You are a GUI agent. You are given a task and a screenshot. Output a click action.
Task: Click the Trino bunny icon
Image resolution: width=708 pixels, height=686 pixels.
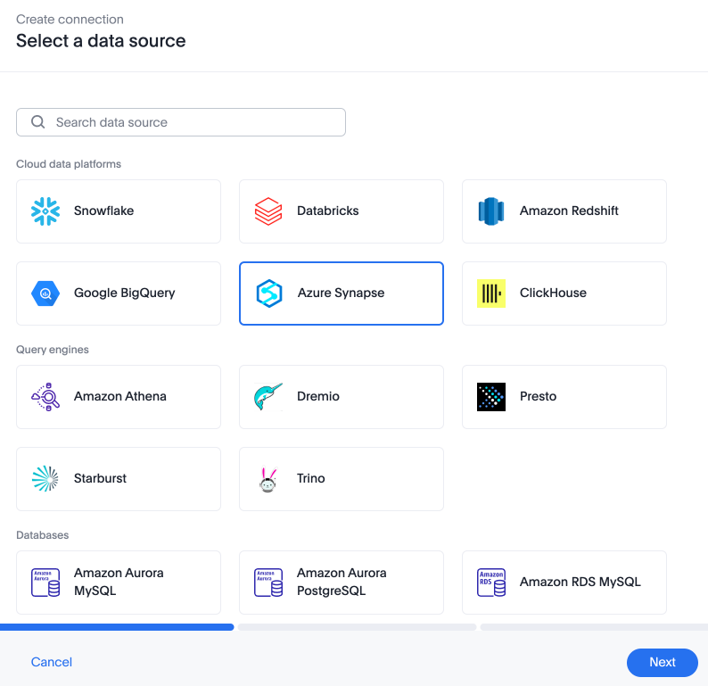(268, 480)
